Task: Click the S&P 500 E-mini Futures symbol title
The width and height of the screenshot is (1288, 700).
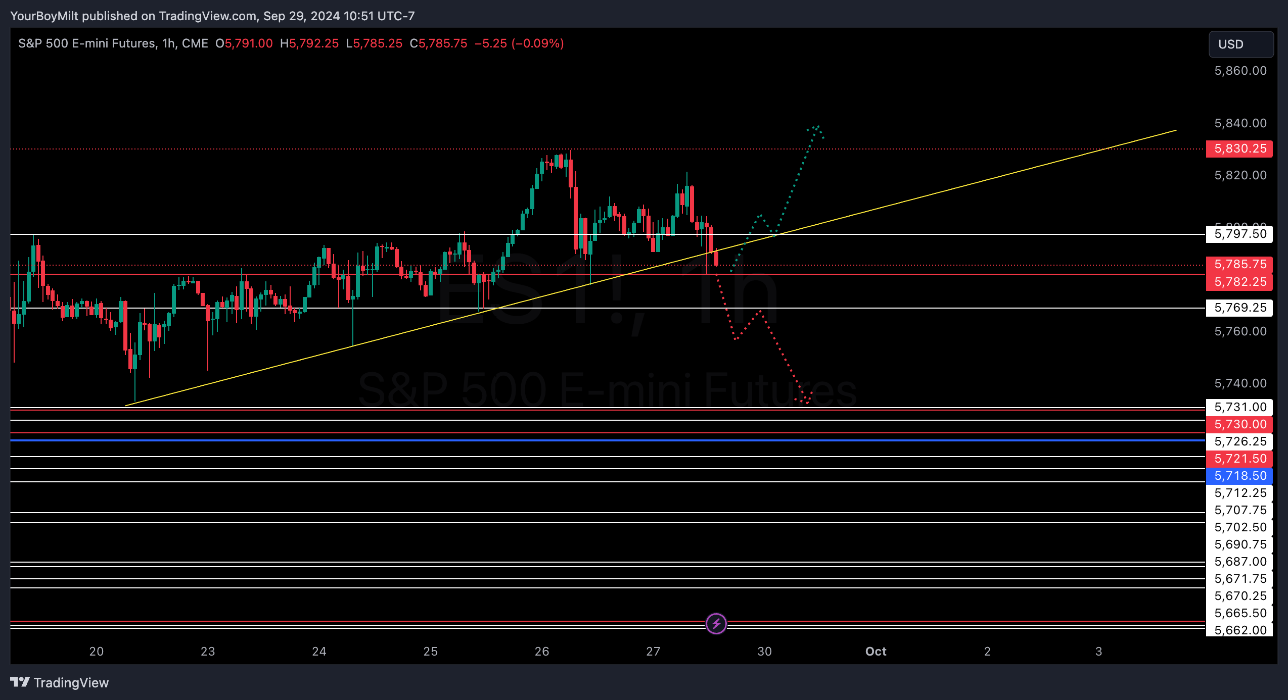Action: [x=87, y=43]
